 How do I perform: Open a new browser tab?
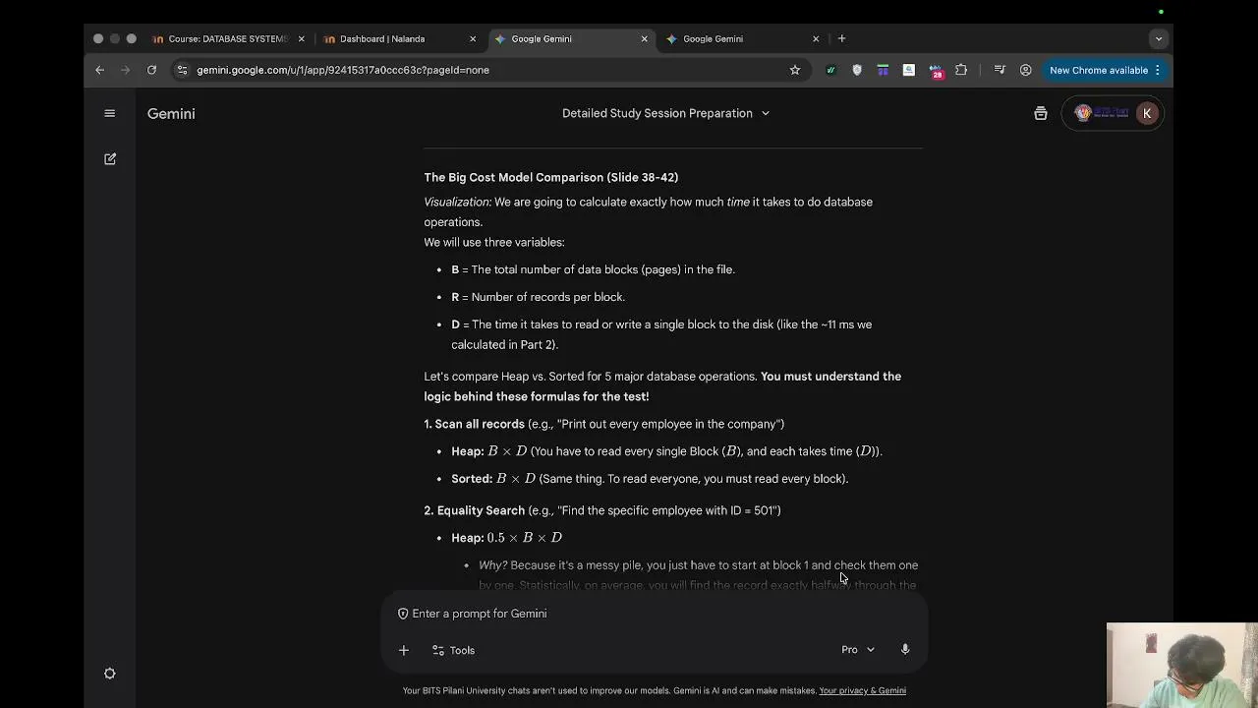(x=841, y=38)
